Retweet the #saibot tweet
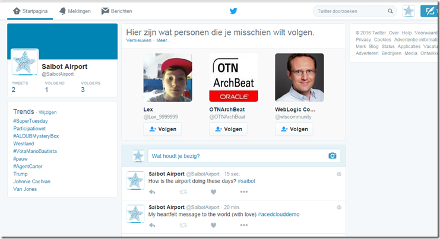This screenshot has height=239, width=440. (x=183, y=192)
